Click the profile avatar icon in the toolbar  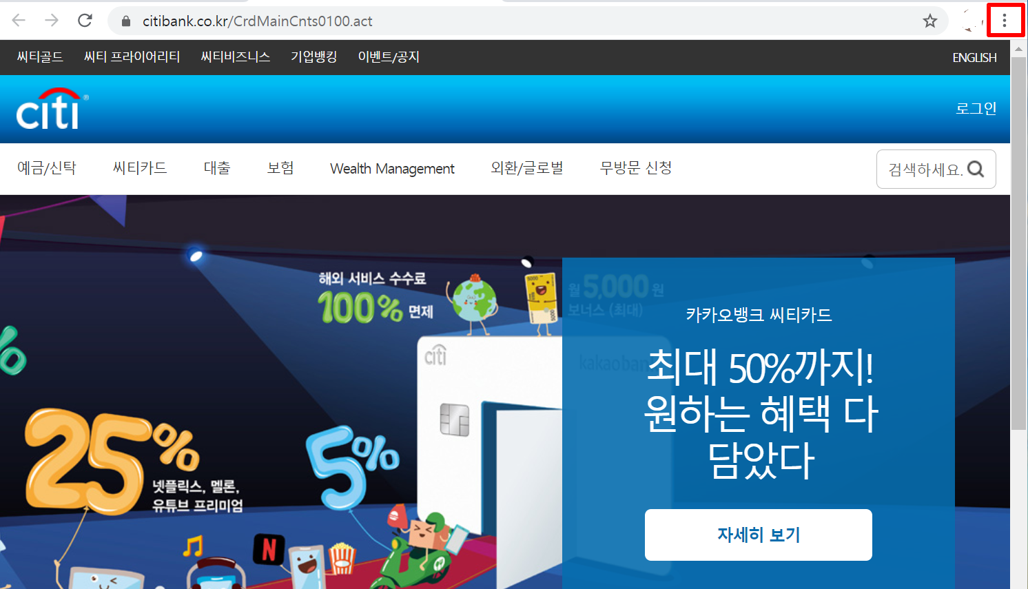[x=972, y=21]
